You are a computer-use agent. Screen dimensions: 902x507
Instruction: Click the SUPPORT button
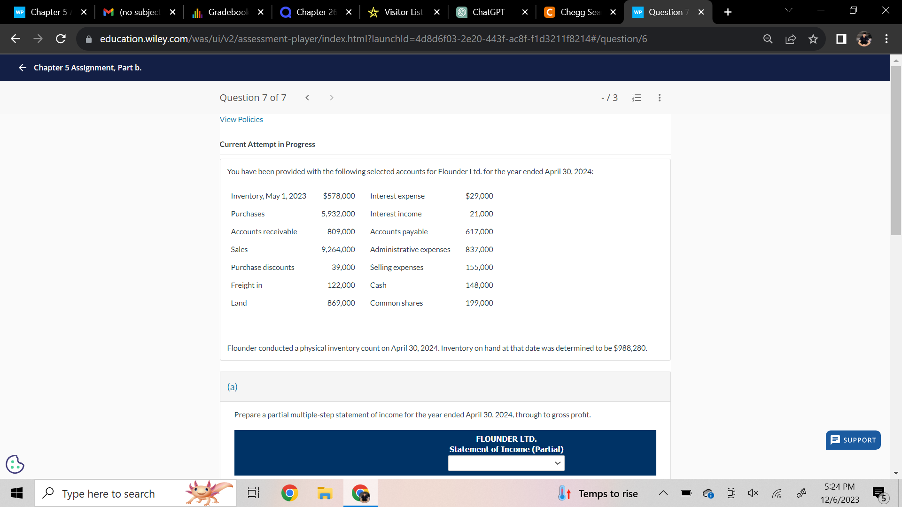click(x=853, y=440)
